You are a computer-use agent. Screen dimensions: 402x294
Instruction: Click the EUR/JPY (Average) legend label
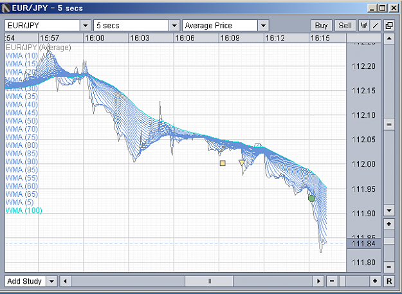point(39,48)
